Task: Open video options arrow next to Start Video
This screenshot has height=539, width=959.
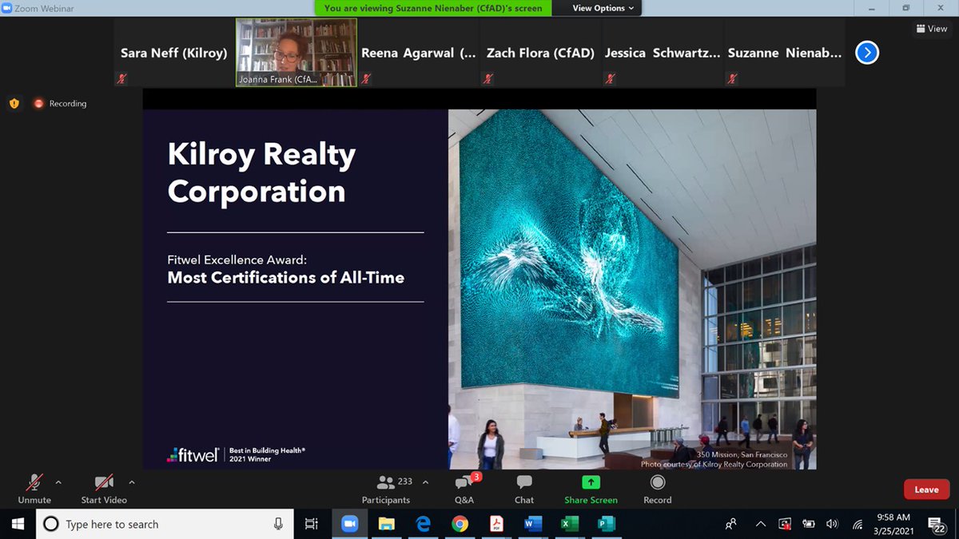Action: click(x=132, y=482)
